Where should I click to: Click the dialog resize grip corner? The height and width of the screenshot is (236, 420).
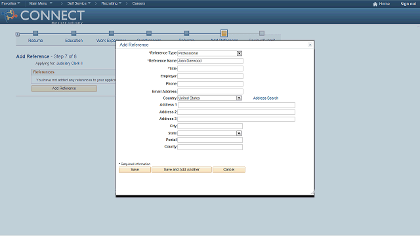pos(312,193)
